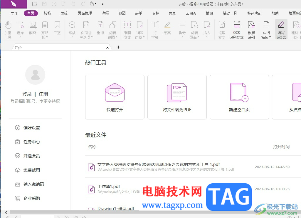Click the Print icon in title bar

coord(54,4)
